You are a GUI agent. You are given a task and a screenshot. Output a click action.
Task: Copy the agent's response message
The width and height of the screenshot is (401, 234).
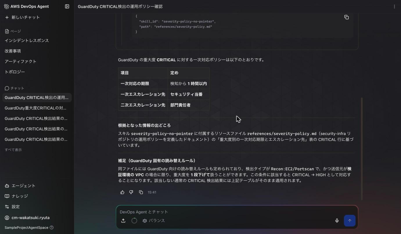(x=141, y=192)
